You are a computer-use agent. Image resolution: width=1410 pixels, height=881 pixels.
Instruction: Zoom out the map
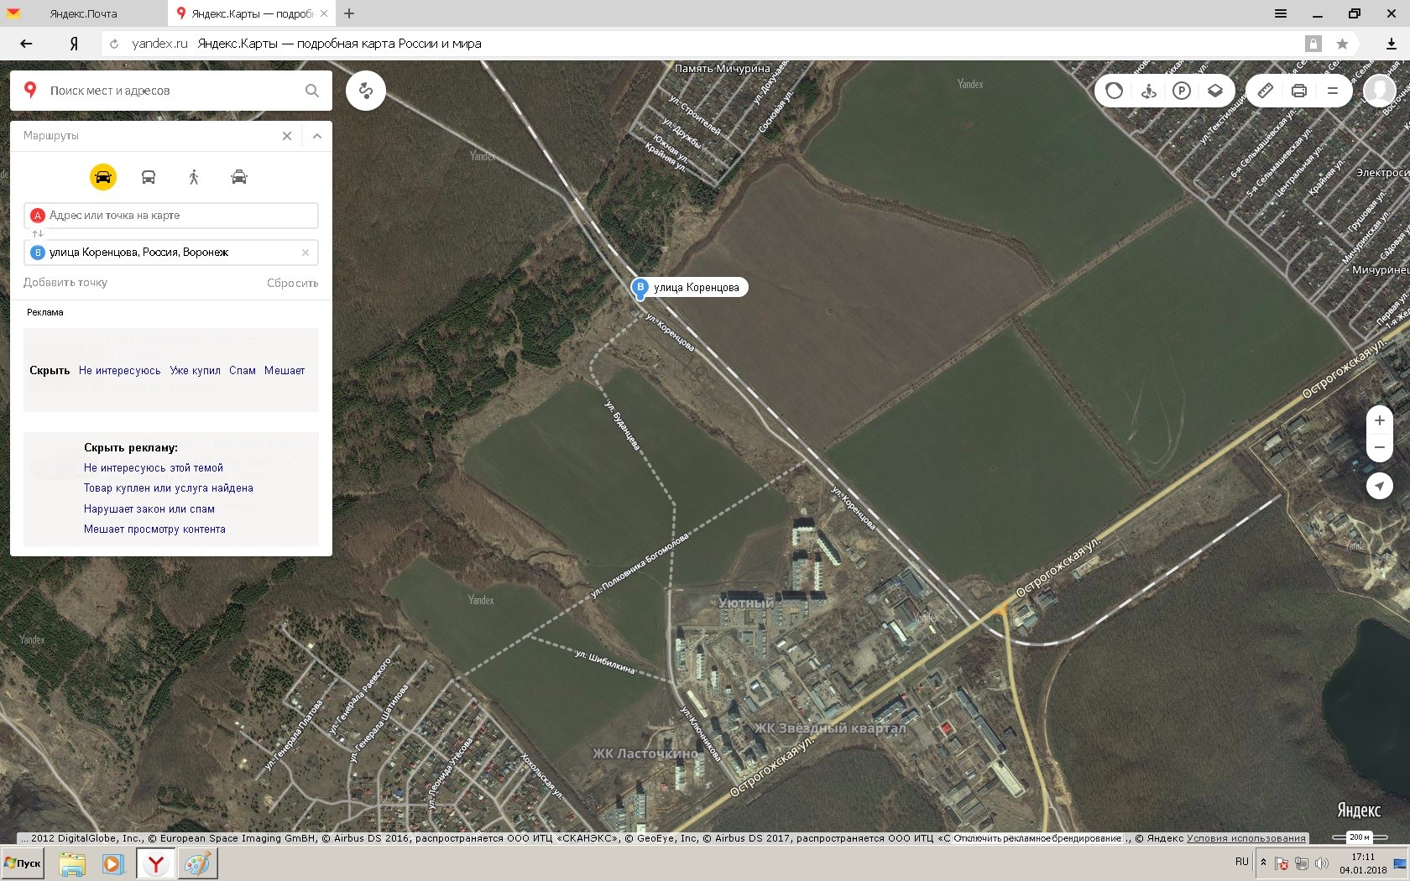(1380, 447)
